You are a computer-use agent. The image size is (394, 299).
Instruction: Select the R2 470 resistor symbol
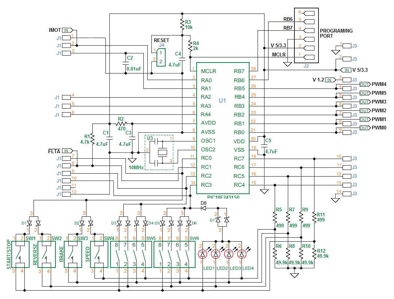coord(121,124)
